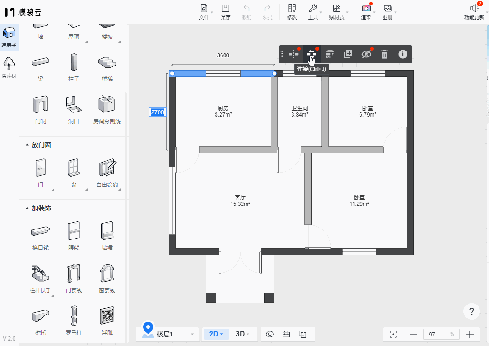This screenshot has height=346, width=489.
Task: Click the 保存 save icon
Action: click(225, 9)
